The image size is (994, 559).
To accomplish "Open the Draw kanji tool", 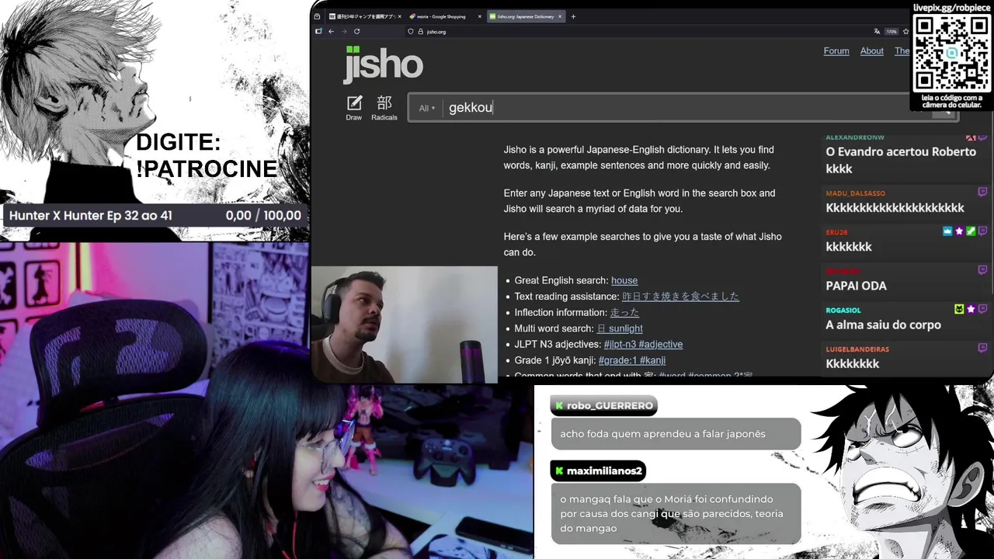I will pyautogui.click(x=354, y=108).
